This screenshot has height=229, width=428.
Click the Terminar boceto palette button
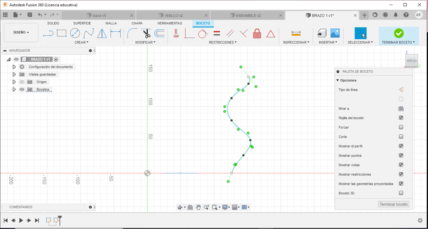394,204
